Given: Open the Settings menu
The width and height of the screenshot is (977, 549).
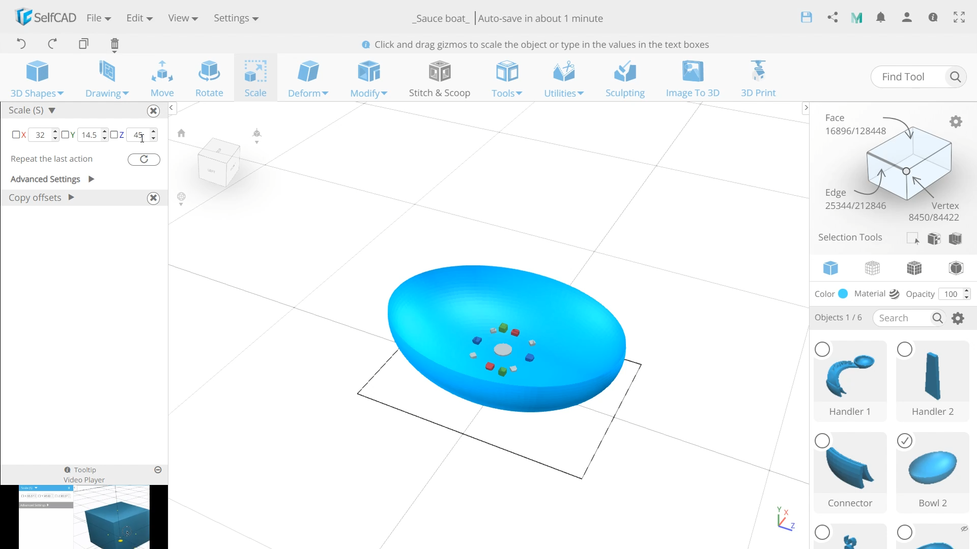Looking at the screenshot, I should coord(236,18).
